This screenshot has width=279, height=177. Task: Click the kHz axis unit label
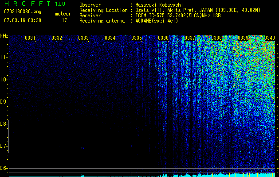click(x=4, y=36)
